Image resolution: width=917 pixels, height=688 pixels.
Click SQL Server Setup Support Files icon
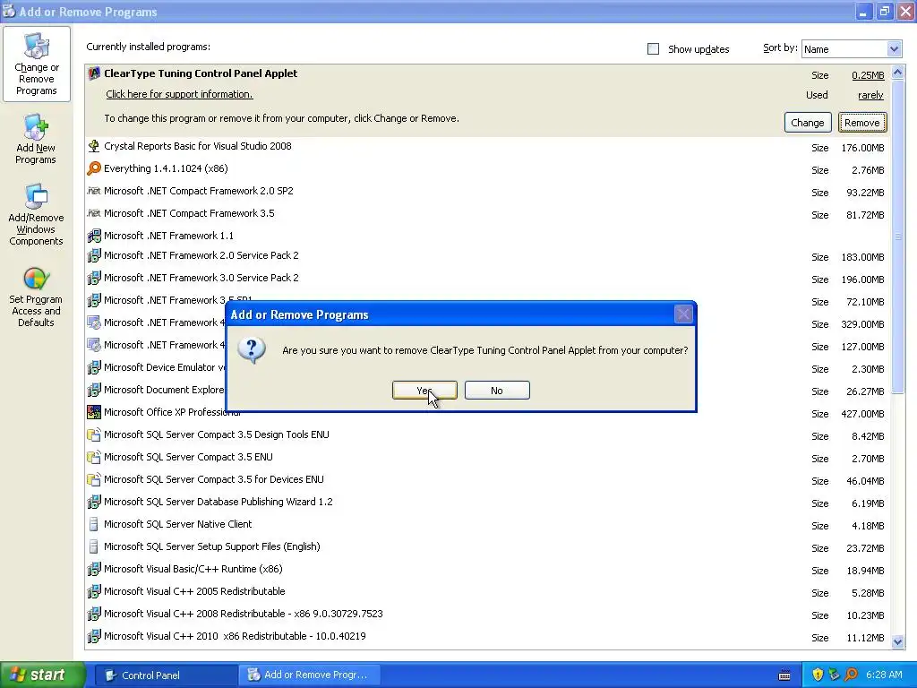click(93, 546)
